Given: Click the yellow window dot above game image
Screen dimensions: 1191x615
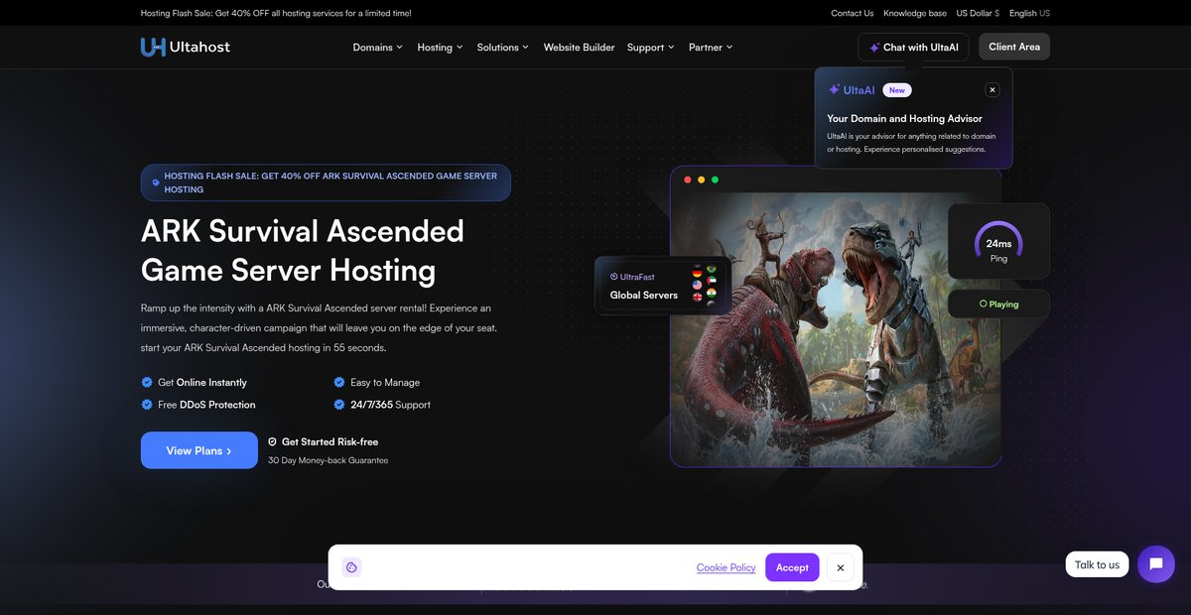Looking at the screenshot, I should point(701,180).
